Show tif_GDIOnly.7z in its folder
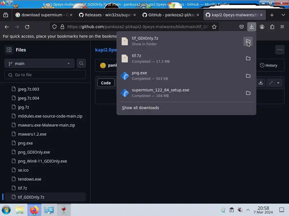Screen dimensions: 289x216 coord(248,42)
